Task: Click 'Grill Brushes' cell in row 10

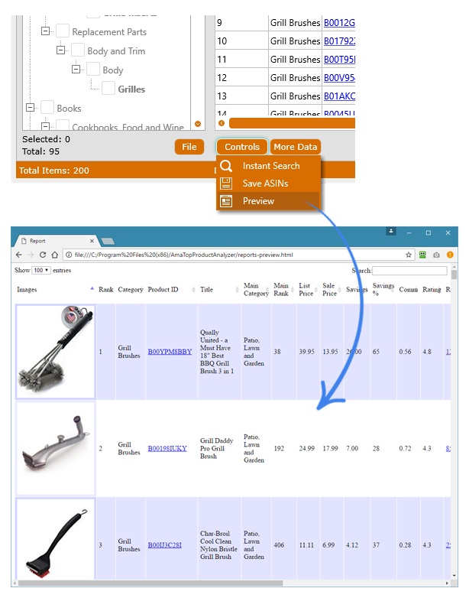Action: [x=296, y=41]
